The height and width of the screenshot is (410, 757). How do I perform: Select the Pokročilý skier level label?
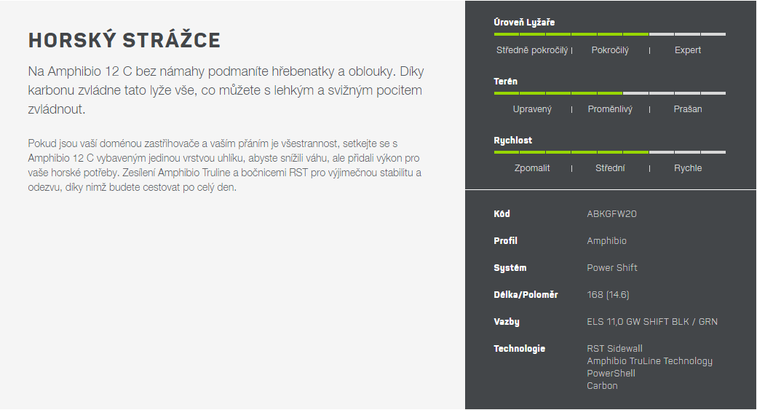pyautogui.click(x=610, y=50)
